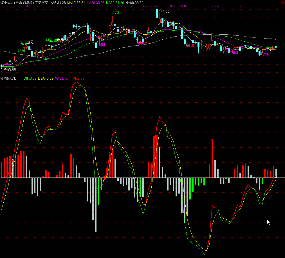Click the magenta MA20:33.95 value
285x258 pixels.
coord(96,3)
